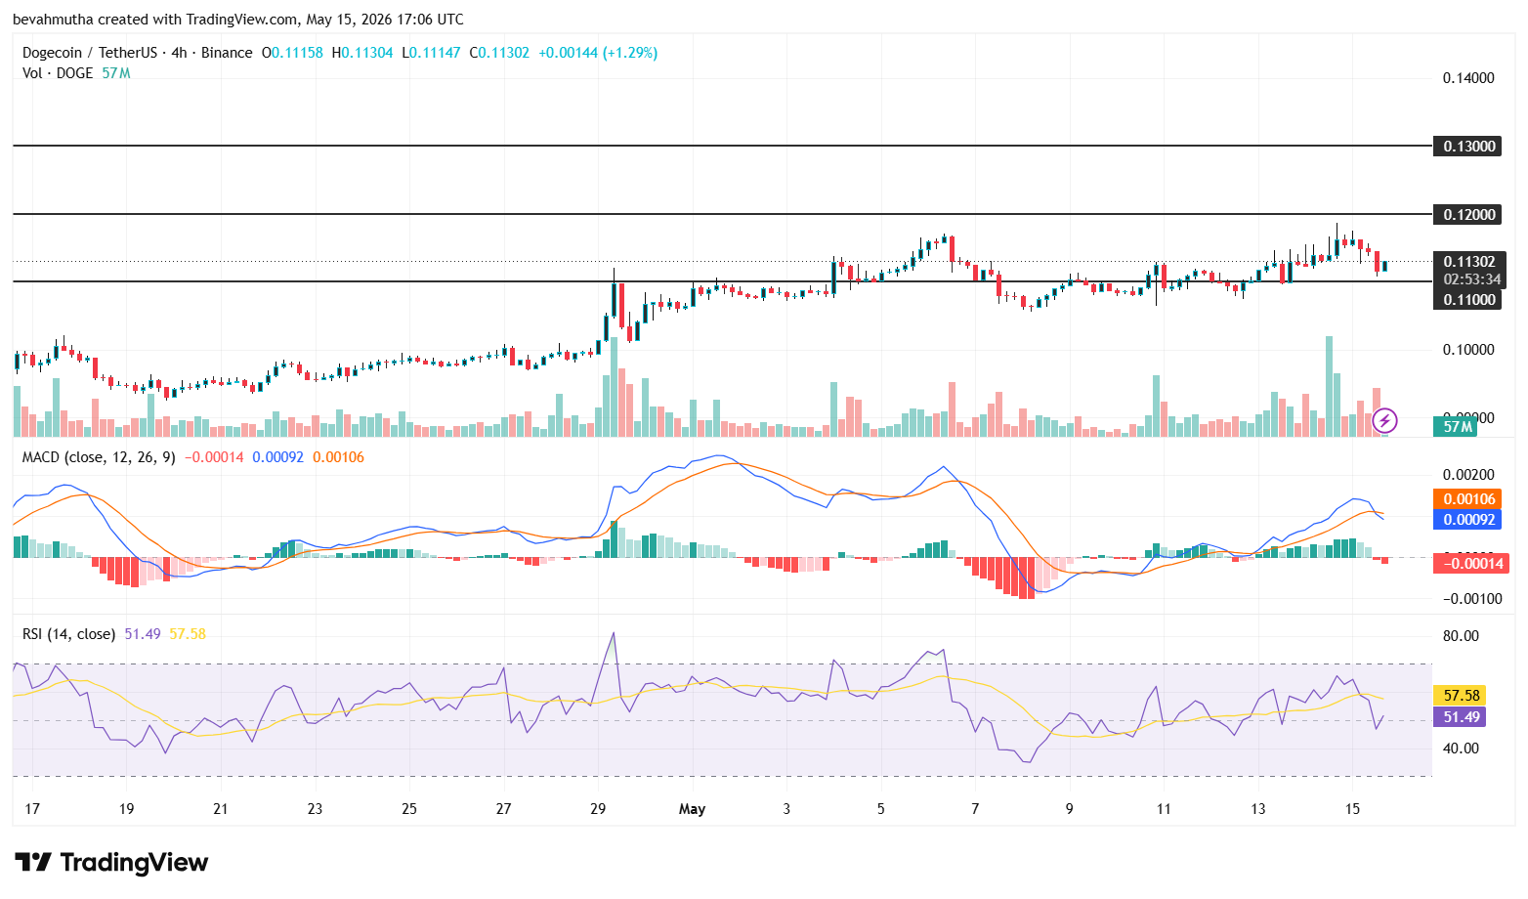
Task: Click the 0.14000 price axis label
Action: pyautogui.click(x=1468, y=78)
